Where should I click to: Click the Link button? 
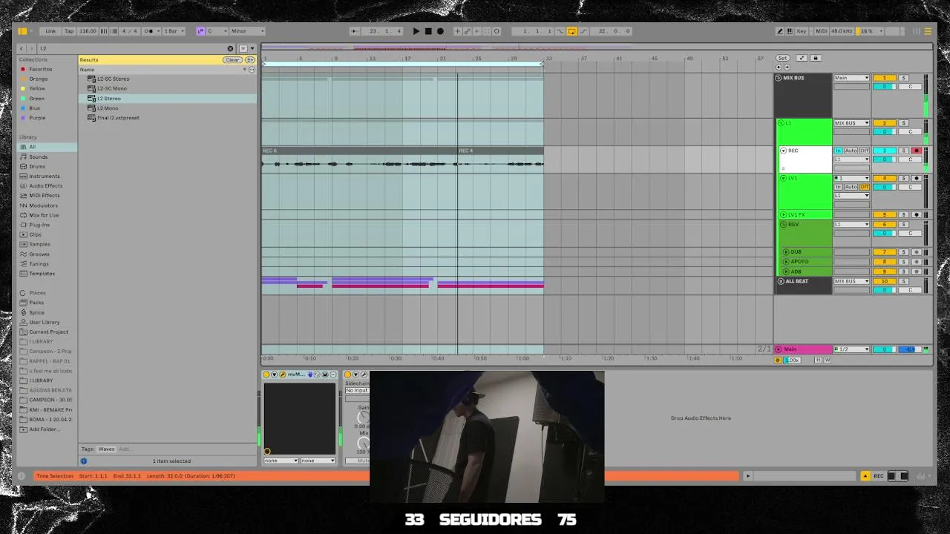click(x=50, y=31)
